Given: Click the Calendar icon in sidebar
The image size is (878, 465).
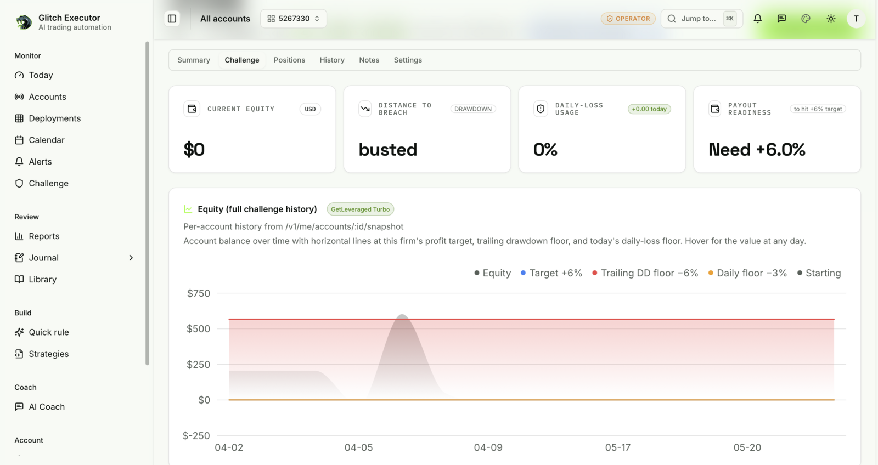Looking at the screenshot, I should [x=19, y=140].
